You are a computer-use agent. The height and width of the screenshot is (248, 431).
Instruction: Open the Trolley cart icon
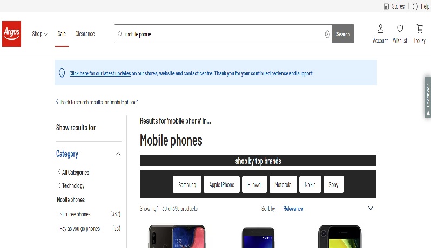pos(420,29)
